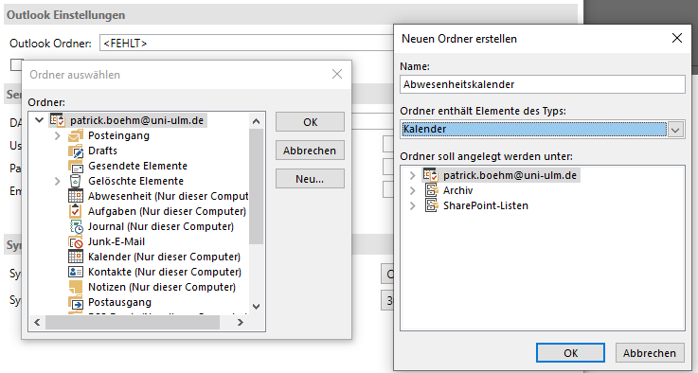Select Kalender (Nur dieser Computer) folder

point(164,257)
